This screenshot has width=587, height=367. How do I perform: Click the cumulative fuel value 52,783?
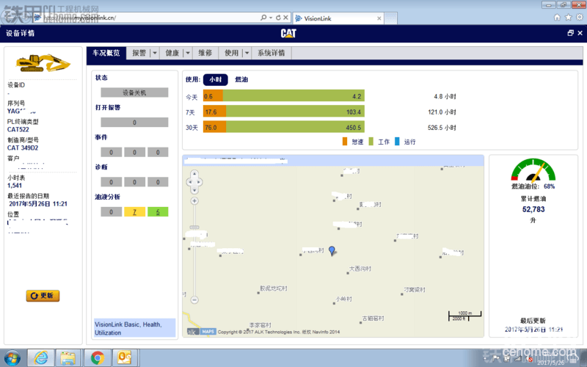533,209
